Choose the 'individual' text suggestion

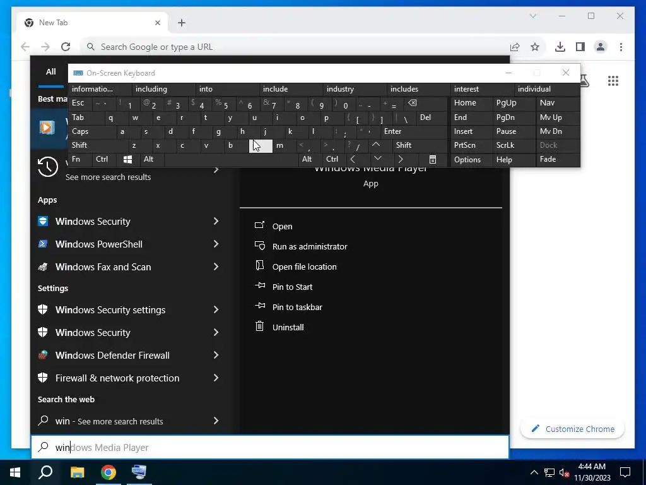pos(548,89)
